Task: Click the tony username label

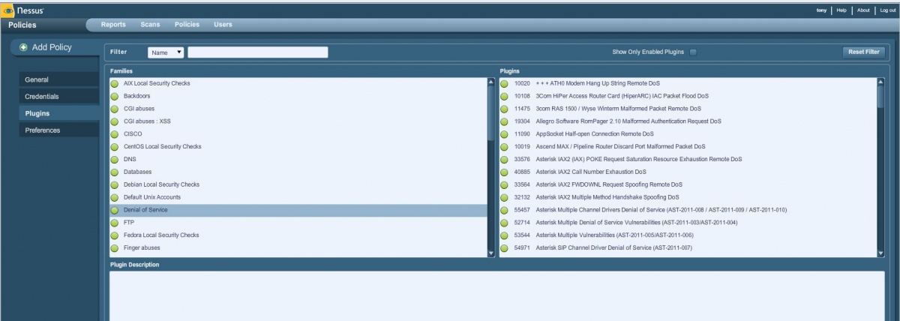Action: 821,10
